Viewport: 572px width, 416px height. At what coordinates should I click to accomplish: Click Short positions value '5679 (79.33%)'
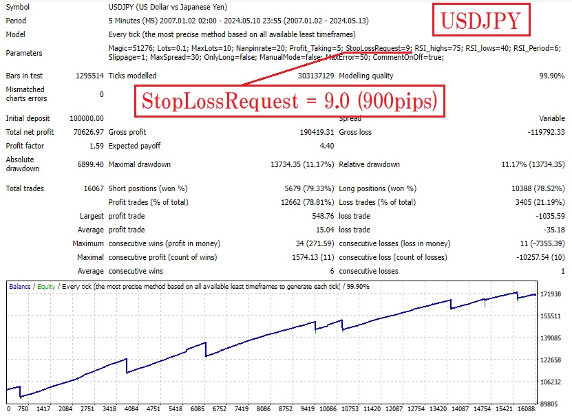(309, 188)
